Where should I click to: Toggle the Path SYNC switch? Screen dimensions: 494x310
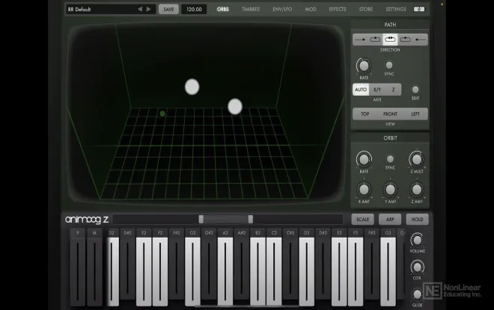(x=389, y=65)
